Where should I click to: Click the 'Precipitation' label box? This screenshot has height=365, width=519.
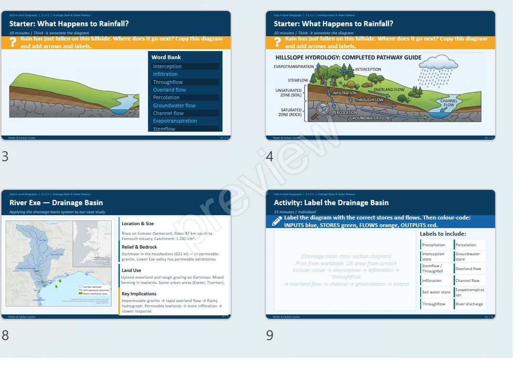436,245
